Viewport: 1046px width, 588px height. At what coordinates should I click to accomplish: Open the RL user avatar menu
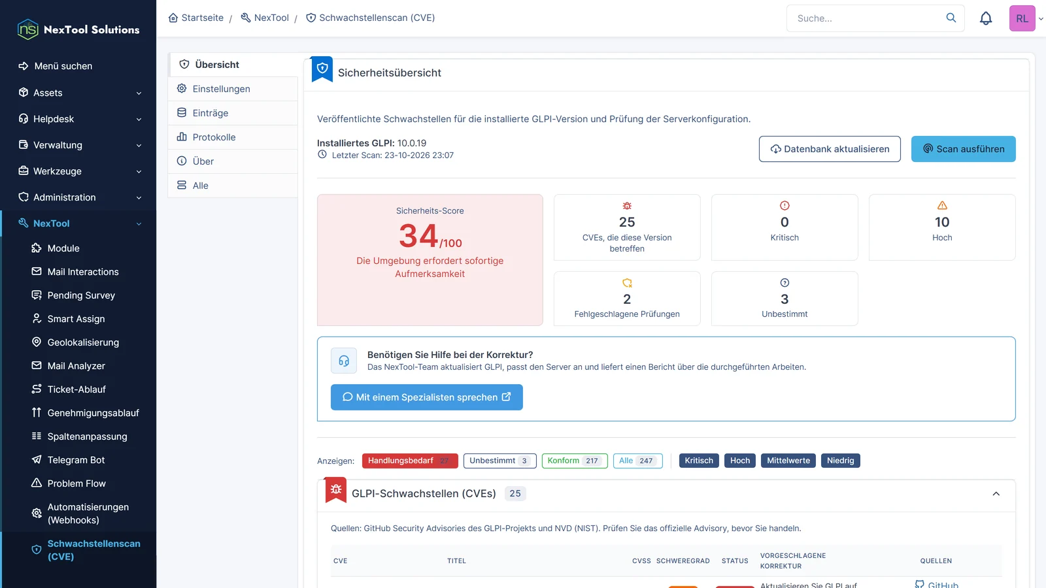pos(1022,18)
